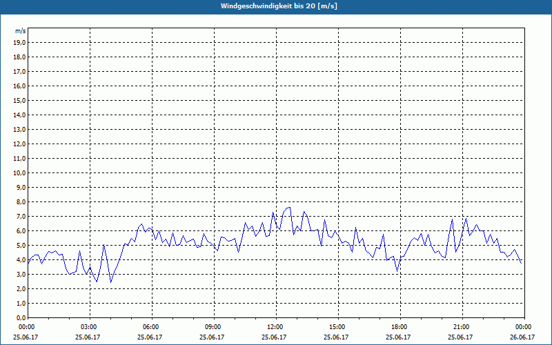Click the 17,0 y-axis label
This screenshot has height=345, width=552.
click(x=20, y=72)
